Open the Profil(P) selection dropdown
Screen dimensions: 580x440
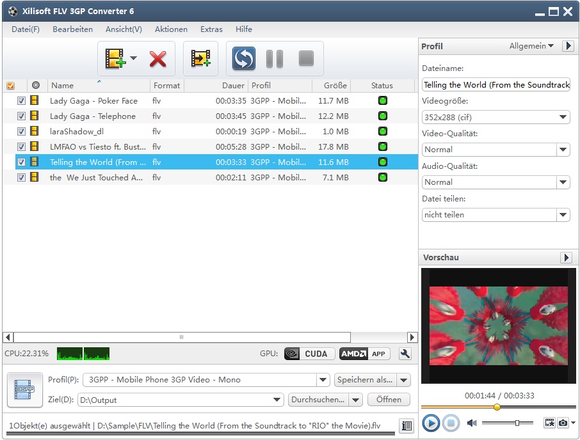pyautogui.click(x=323, y=380)
